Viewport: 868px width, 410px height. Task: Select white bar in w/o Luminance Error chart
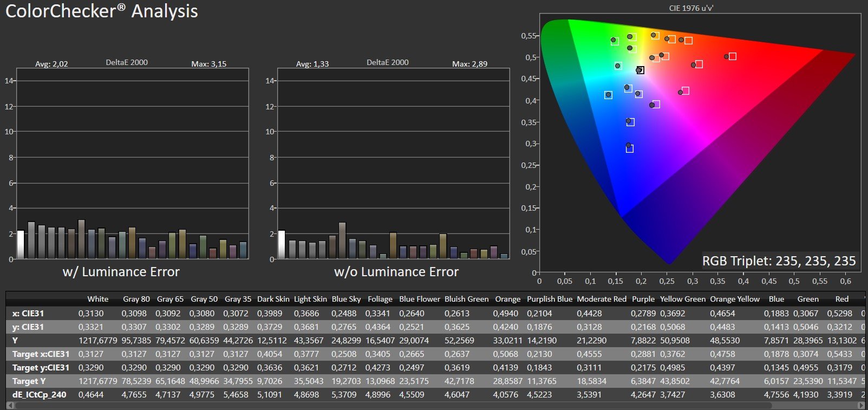(281, 245)
